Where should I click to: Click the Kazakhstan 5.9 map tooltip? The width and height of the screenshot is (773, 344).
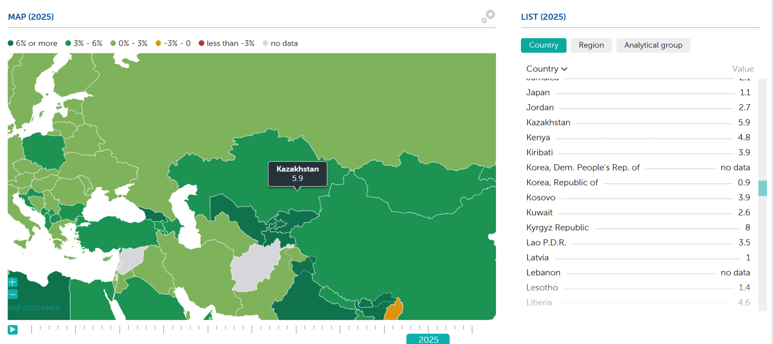[298, 174]
